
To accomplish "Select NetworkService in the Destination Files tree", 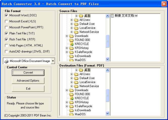I will (x=89, y=86).
